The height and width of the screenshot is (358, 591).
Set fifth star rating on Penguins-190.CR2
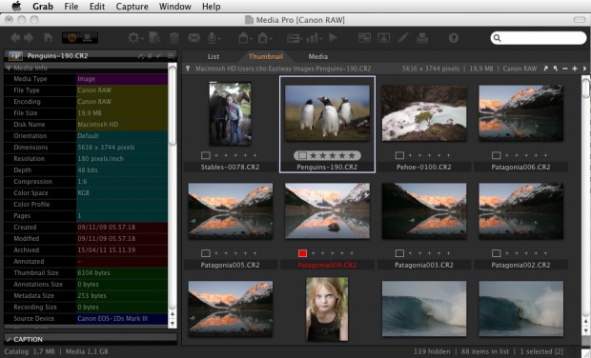[352, 155]
